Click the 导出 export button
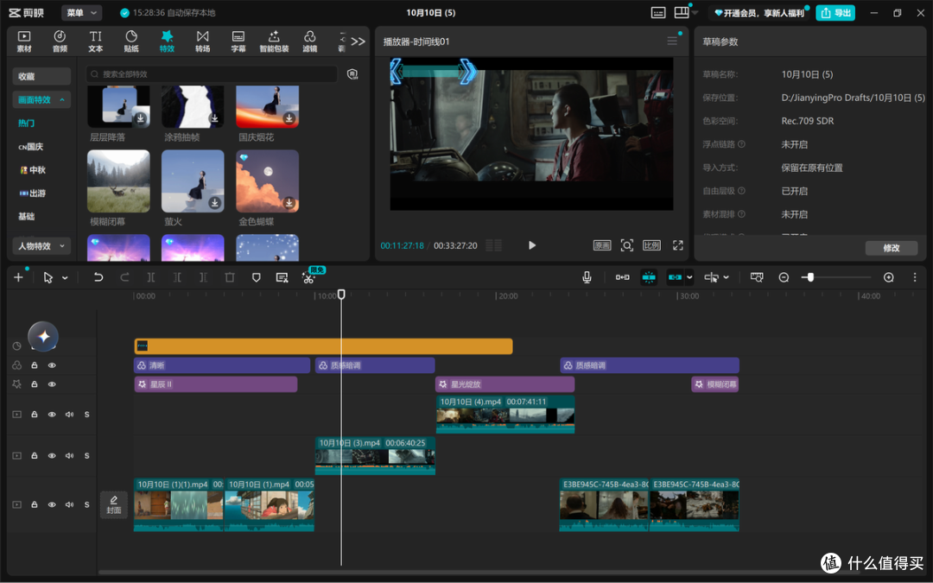The width and height of the screenshot is (933, 583). pos(835,12)
